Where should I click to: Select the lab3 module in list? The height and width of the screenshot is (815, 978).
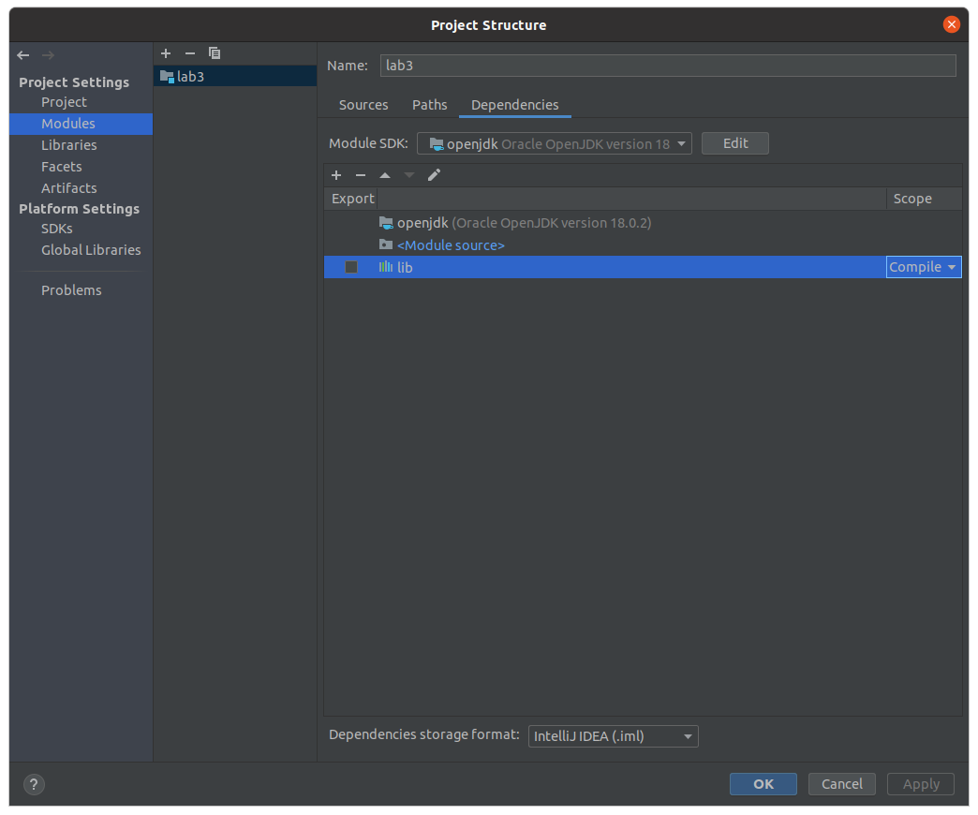(x=235, y=77)
